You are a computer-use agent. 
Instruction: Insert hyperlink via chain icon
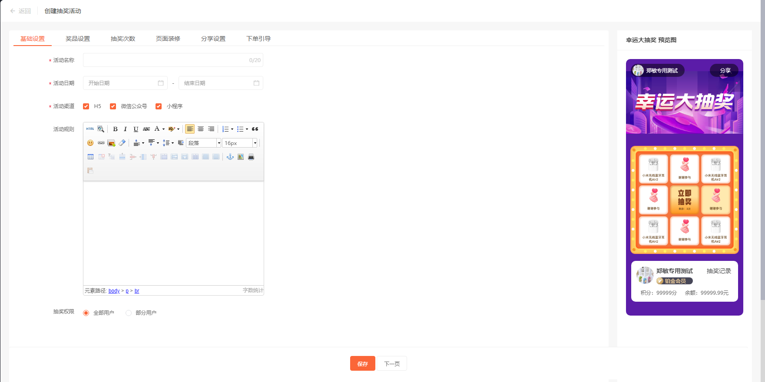[101, 143]
